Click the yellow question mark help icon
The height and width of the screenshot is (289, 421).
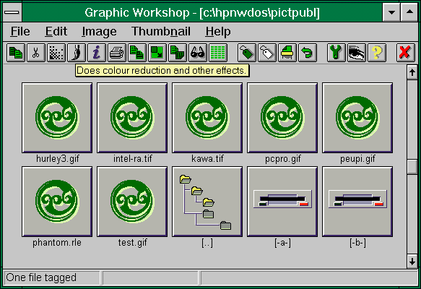pyautogui.click(x=377, y=53)
